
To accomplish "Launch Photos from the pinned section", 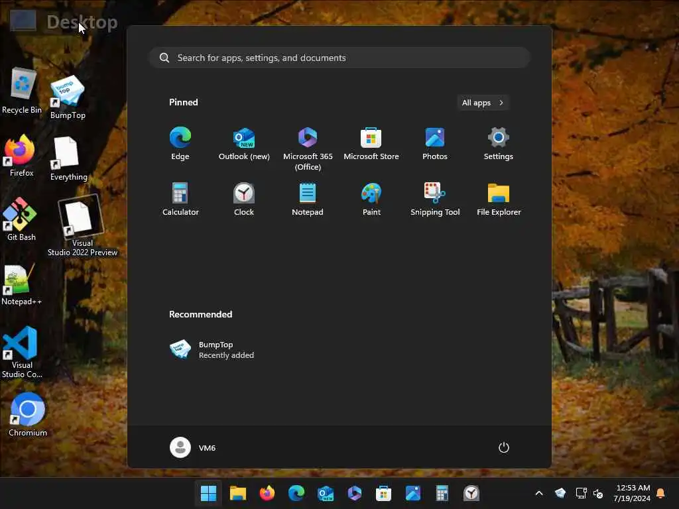I will pos(435,144).
